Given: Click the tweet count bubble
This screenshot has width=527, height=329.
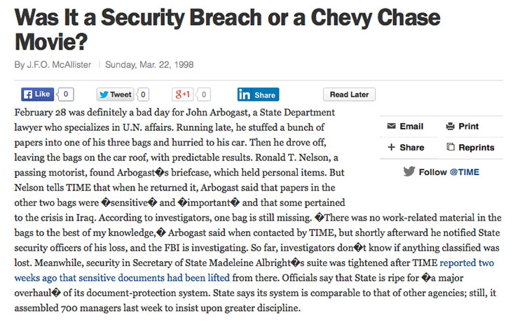Looking at the screenshot, I should (x=142, y=94).
